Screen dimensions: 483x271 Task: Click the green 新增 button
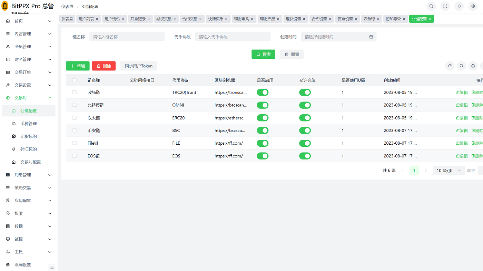[78, 66]
